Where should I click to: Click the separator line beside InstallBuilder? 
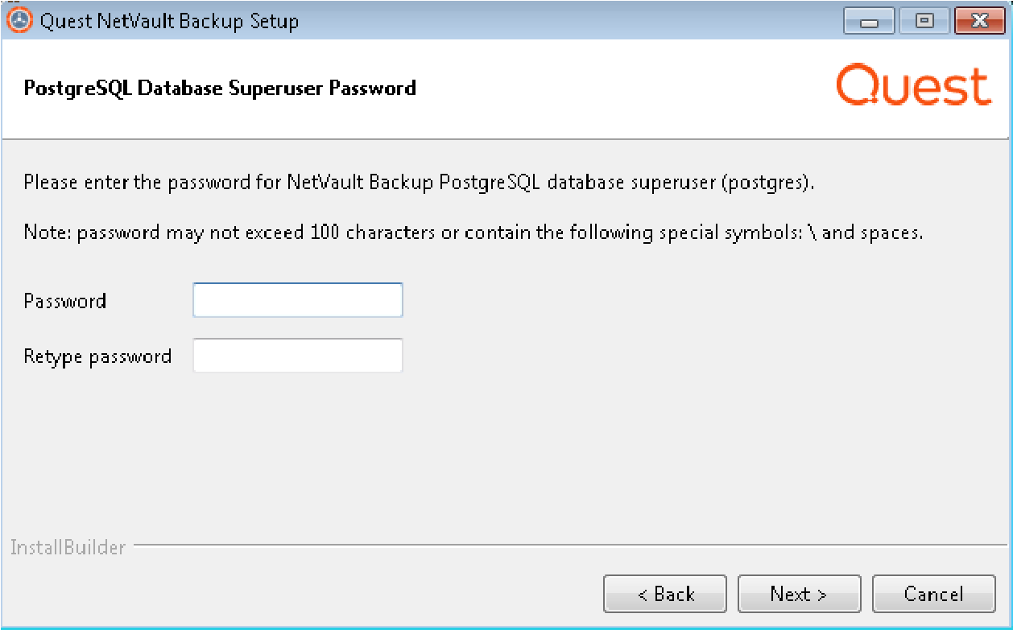564,546
